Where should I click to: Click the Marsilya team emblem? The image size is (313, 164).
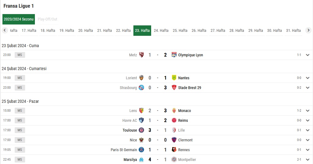click(x=141, y=159)
